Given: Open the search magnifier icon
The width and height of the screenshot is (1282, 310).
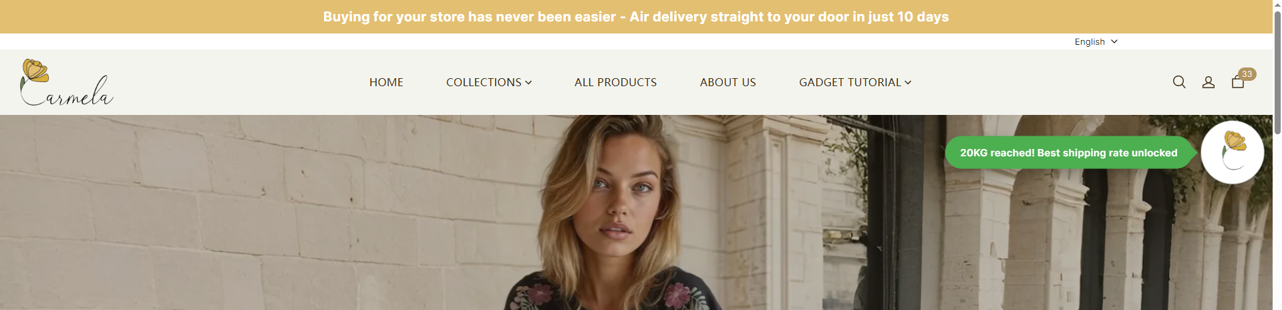Looking at the screenshot, I should pos(1179,82).
